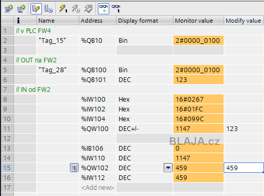Toggle the show modify columns icon
Image resolution: width=264 pixels, height=196 pixels.
pos(36,9)
